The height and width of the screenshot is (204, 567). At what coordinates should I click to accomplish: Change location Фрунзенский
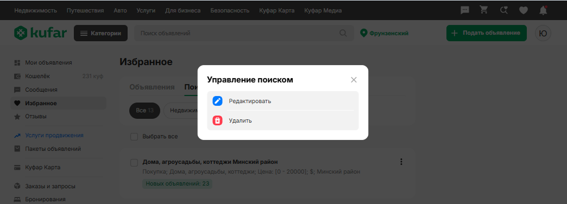[x=385, y=33]
